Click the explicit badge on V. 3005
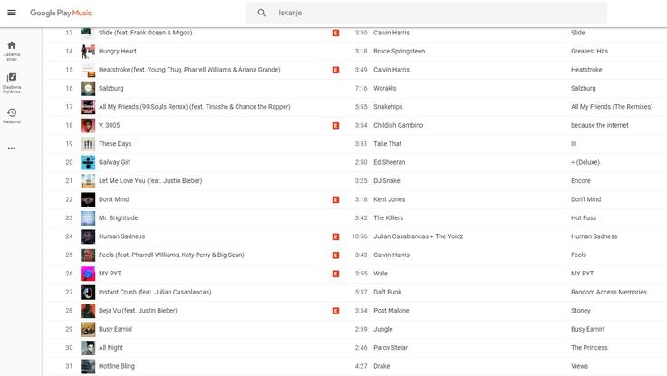The width and height of the screenshot is (667, 376). [x=335, y=125]
